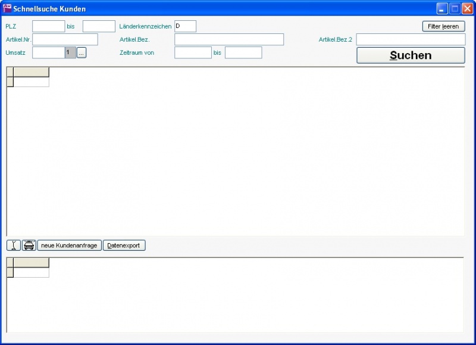Screen dimensions: 476x345
Task: Click the PLZ 'bis' end field
Action: tap(99, 26)
